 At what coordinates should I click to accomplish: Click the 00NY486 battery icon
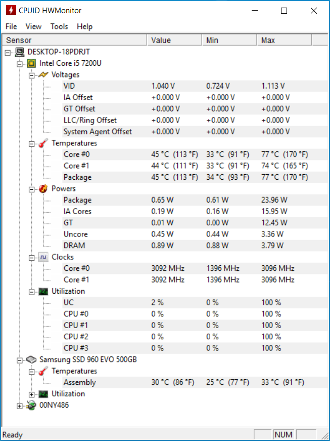[x=31, y=405]
